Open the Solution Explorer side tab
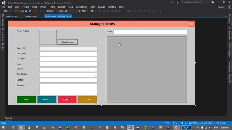 [x=229, y=50]
